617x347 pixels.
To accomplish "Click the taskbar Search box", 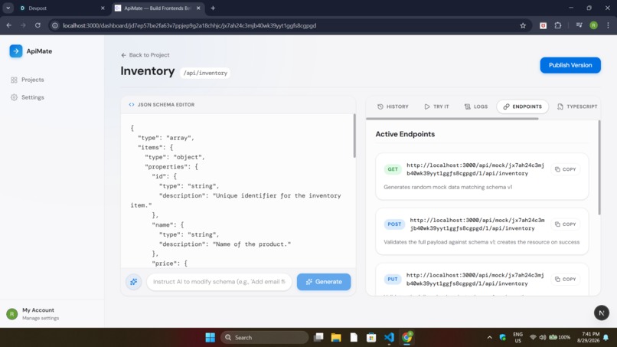I will pyautogui.click(x=265, y=338).
